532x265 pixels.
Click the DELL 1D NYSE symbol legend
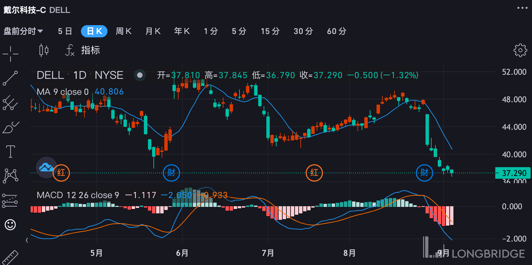coord(80,75)
